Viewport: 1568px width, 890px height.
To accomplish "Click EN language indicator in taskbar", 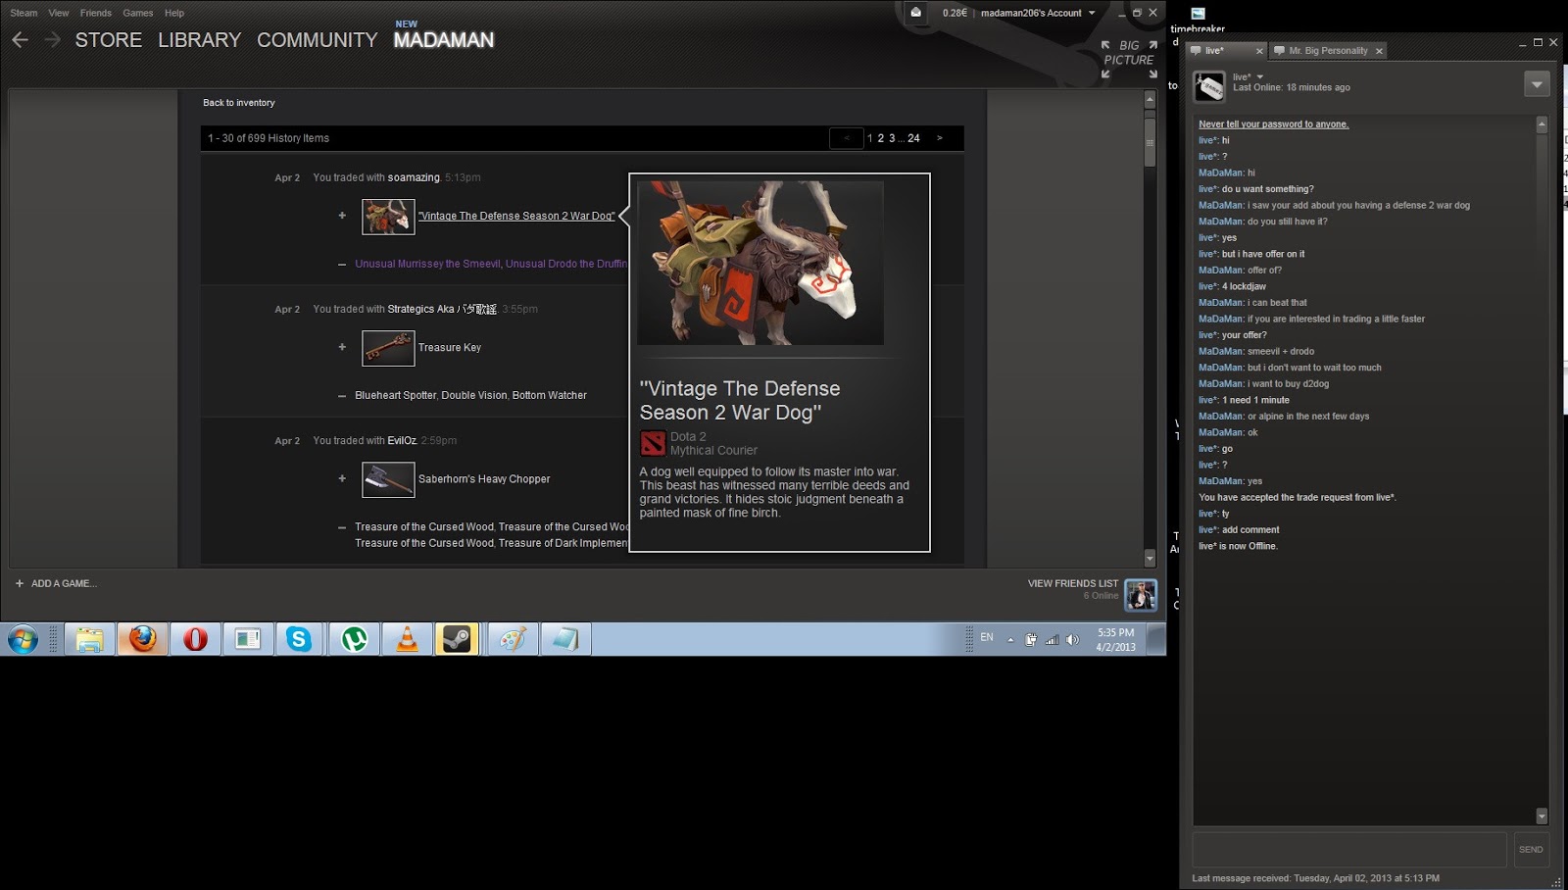I will pos(987,637).
